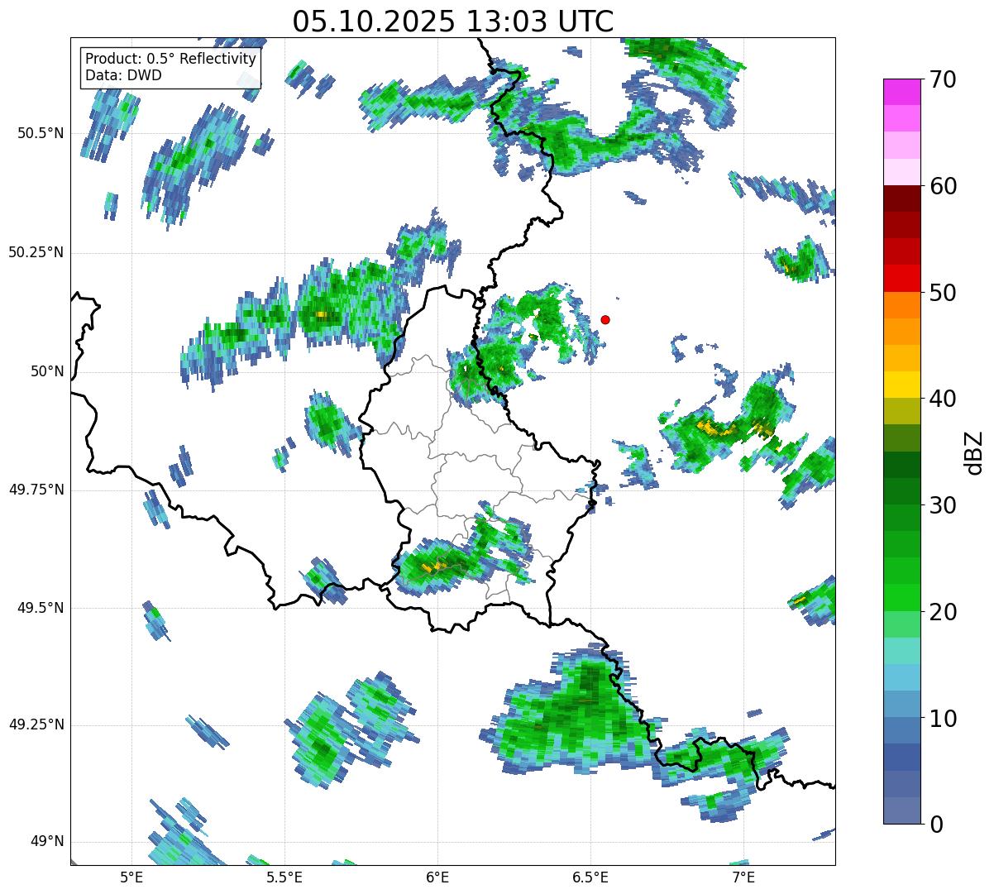Click the 49°N latitude label
Image resolution: width=994 pixels, height=894 pixels.
pyautogui.click(x=47, y=841)
